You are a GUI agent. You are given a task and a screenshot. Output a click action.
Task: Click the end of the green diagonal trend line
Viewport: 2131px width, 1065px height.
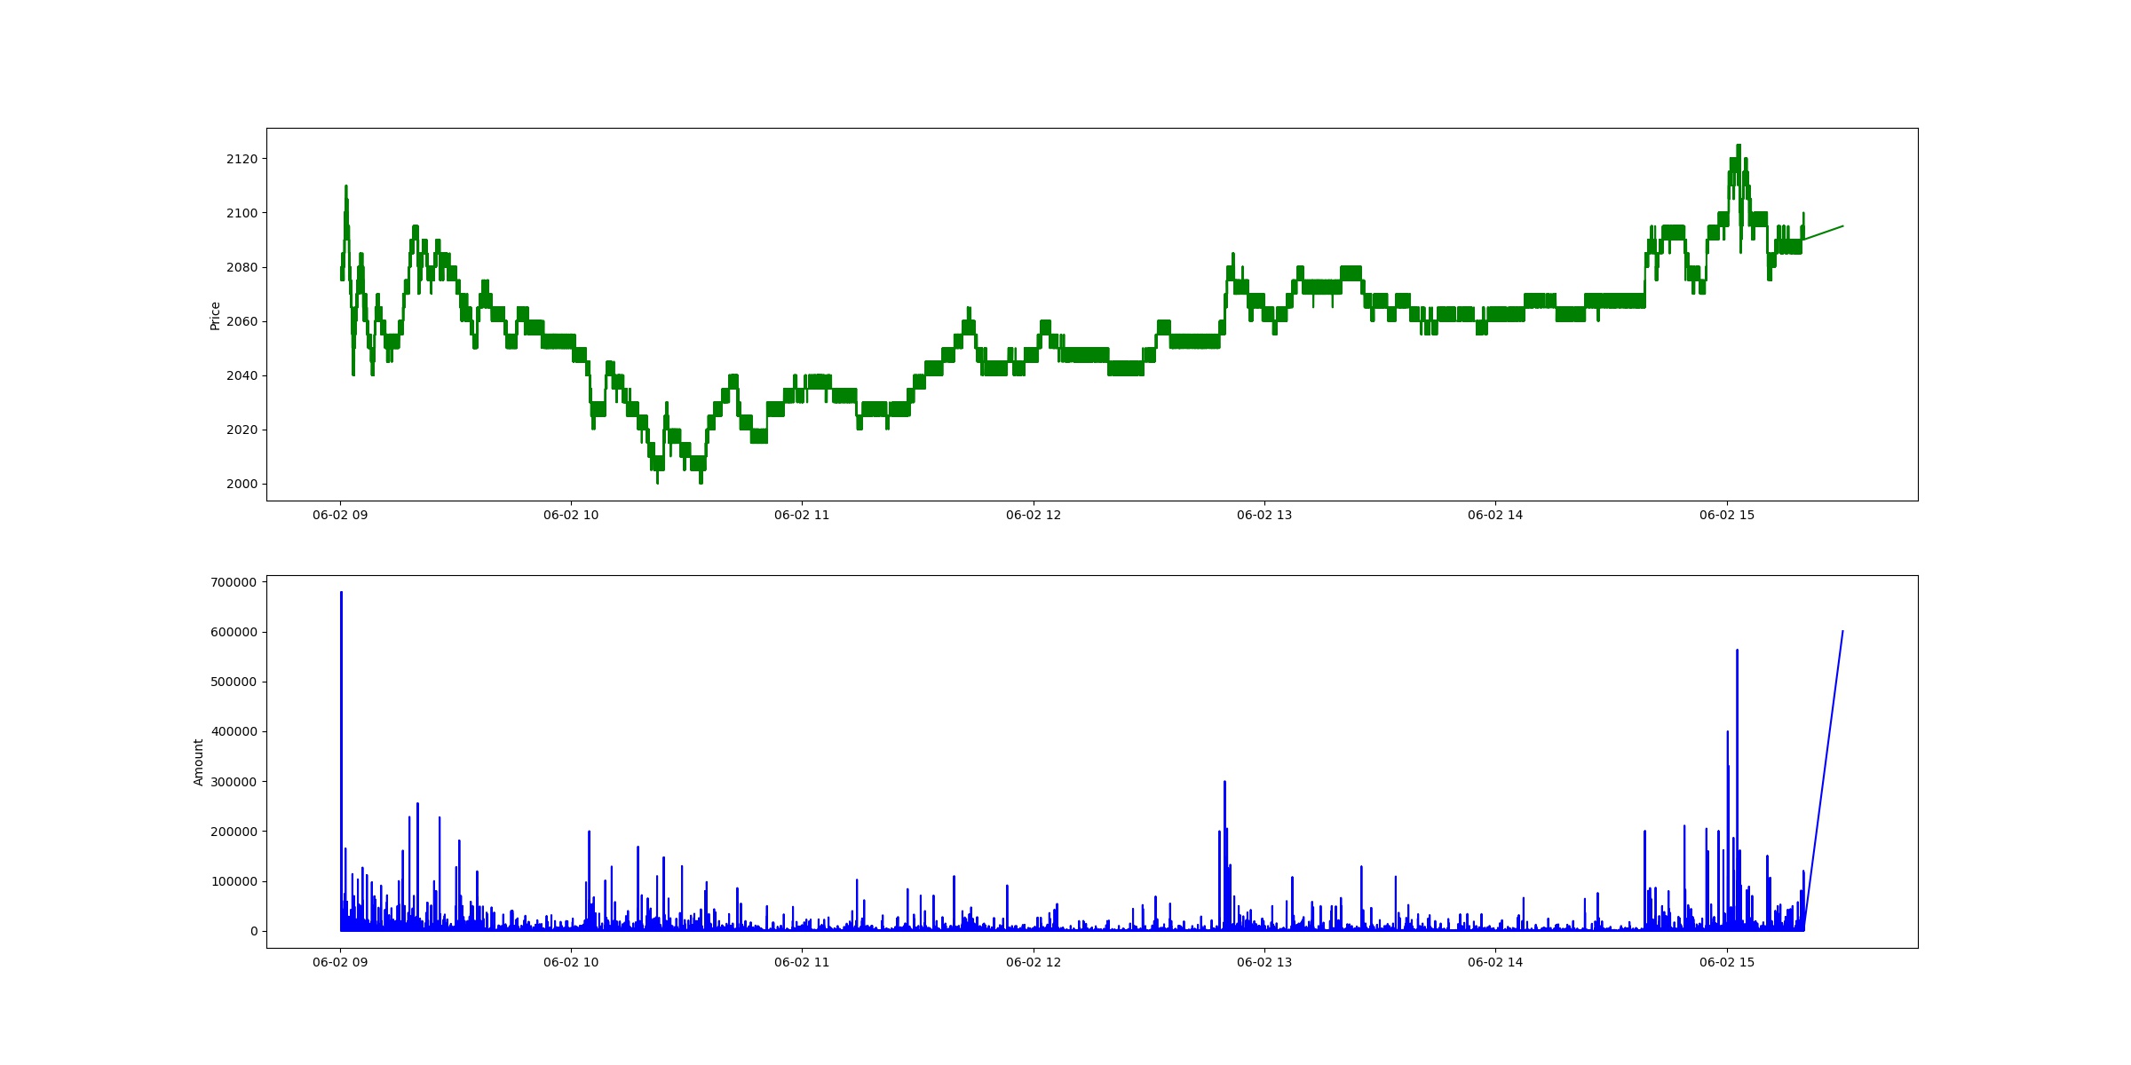click(x=1842, y=226)
